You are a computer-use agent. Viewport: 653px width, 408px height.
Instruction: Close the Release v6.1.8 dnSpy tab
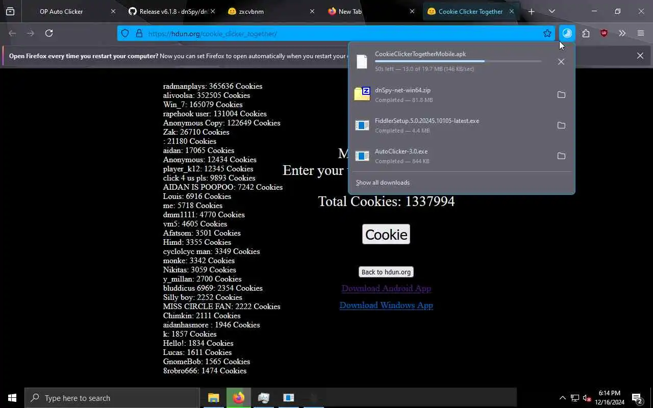click(x=213, y=11)
